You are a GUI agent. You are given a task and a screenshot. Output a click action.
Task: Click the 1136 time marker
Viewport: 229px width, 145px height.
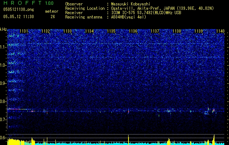[x=133, y=31]
